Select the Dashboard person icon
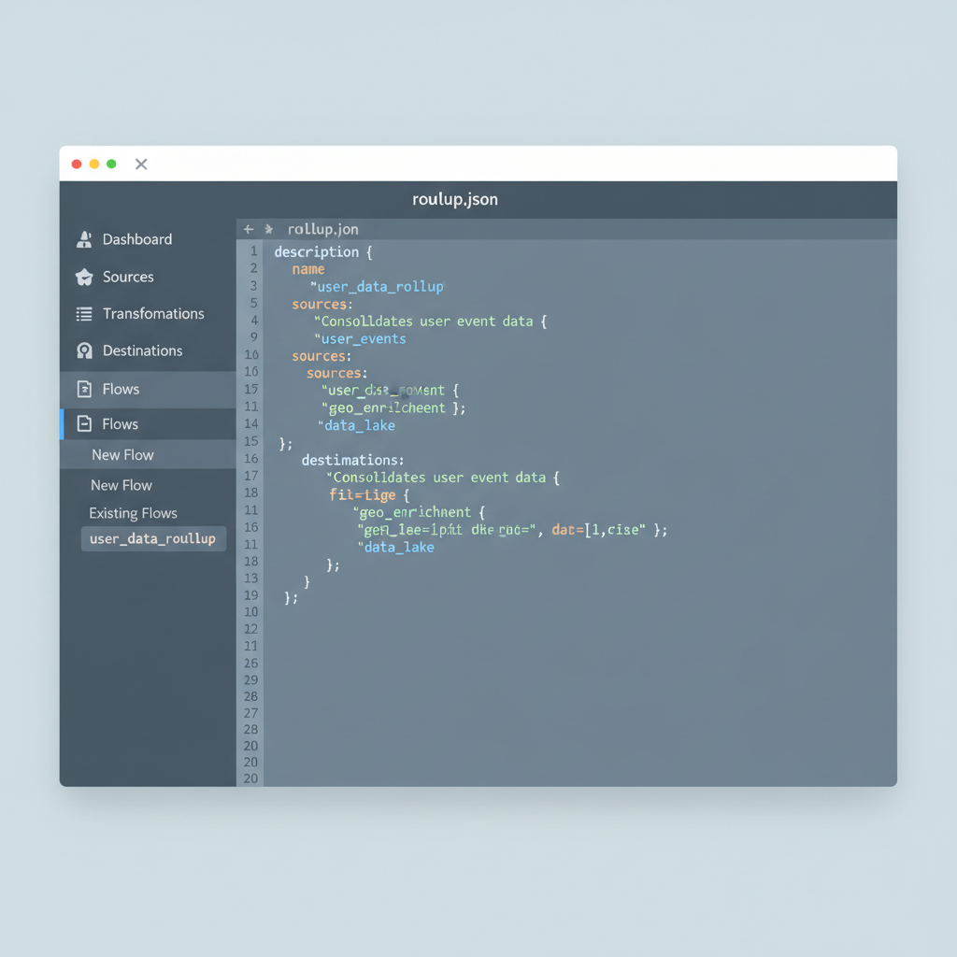Image resolution: width=957 pixels, height=957 pixels. pos(84,239)
